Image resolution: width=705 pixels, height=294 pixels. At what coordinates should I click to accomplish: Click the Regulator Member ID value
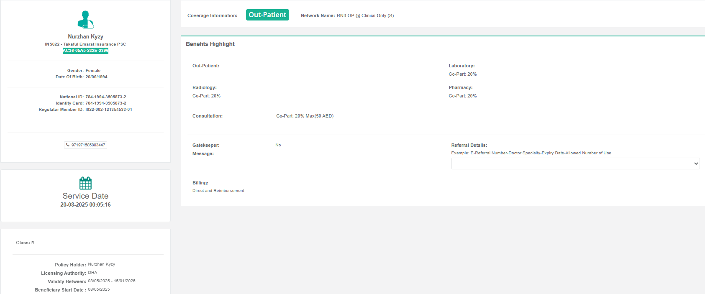[109, 110]
